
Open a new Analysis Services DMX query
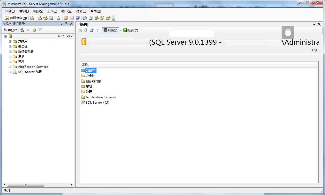pos(45,18)
